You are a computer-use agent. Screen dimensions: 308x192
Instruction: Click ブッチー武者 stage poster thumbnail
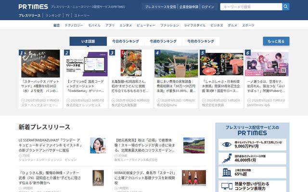(98, 178)
